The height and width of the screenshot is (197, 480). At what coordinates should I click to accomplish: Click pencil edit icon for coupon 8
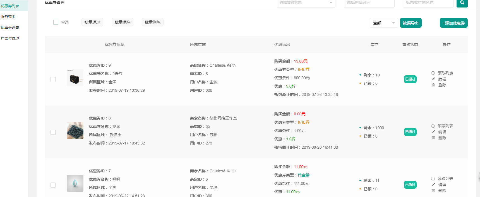[433, 132]
